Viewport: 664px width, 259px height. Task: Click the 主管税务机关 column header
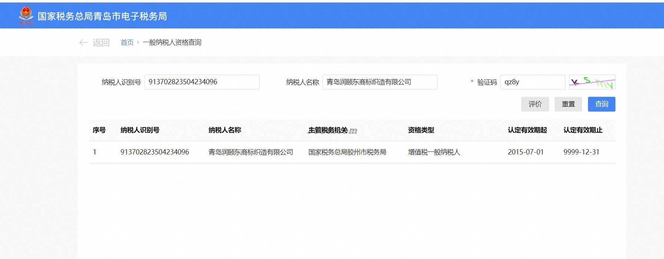328,130
